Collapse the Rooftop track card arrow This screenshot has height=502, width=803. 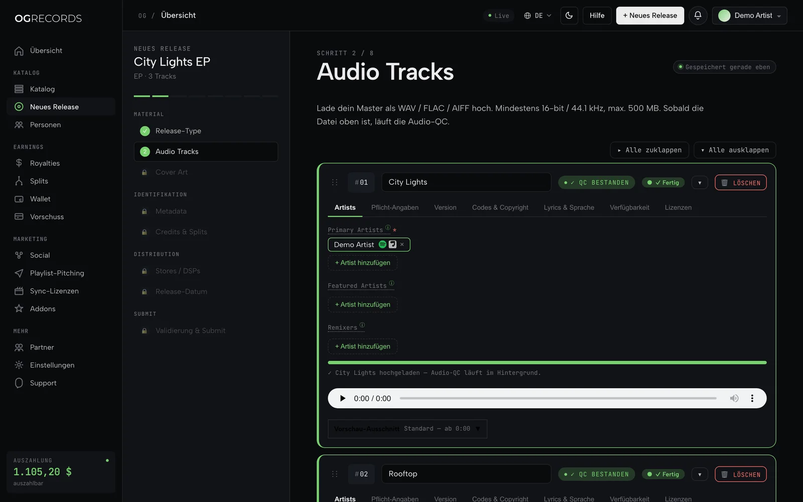tap(700, 474)
